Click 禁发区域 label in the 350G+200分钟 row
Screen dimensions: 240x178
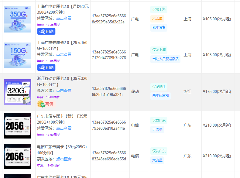click(x=46, y=18)
